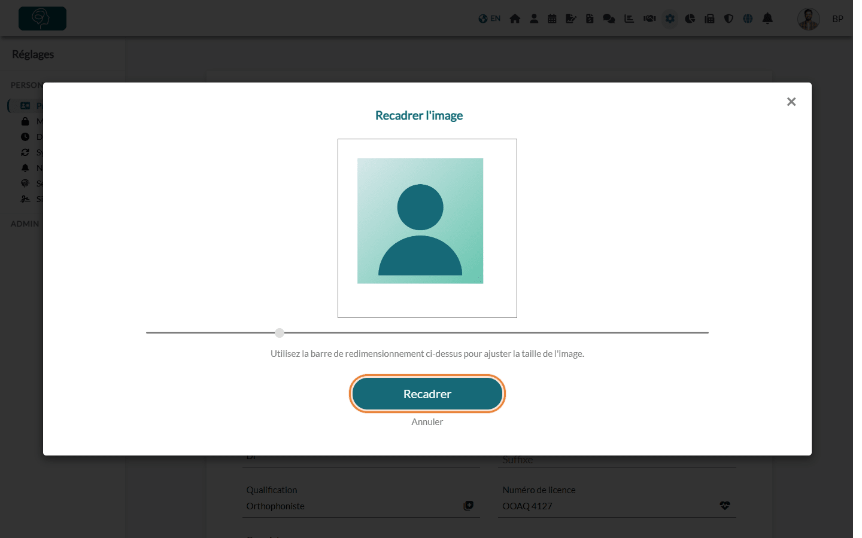Open the sync arrows sidebar item

pos(25,152)
